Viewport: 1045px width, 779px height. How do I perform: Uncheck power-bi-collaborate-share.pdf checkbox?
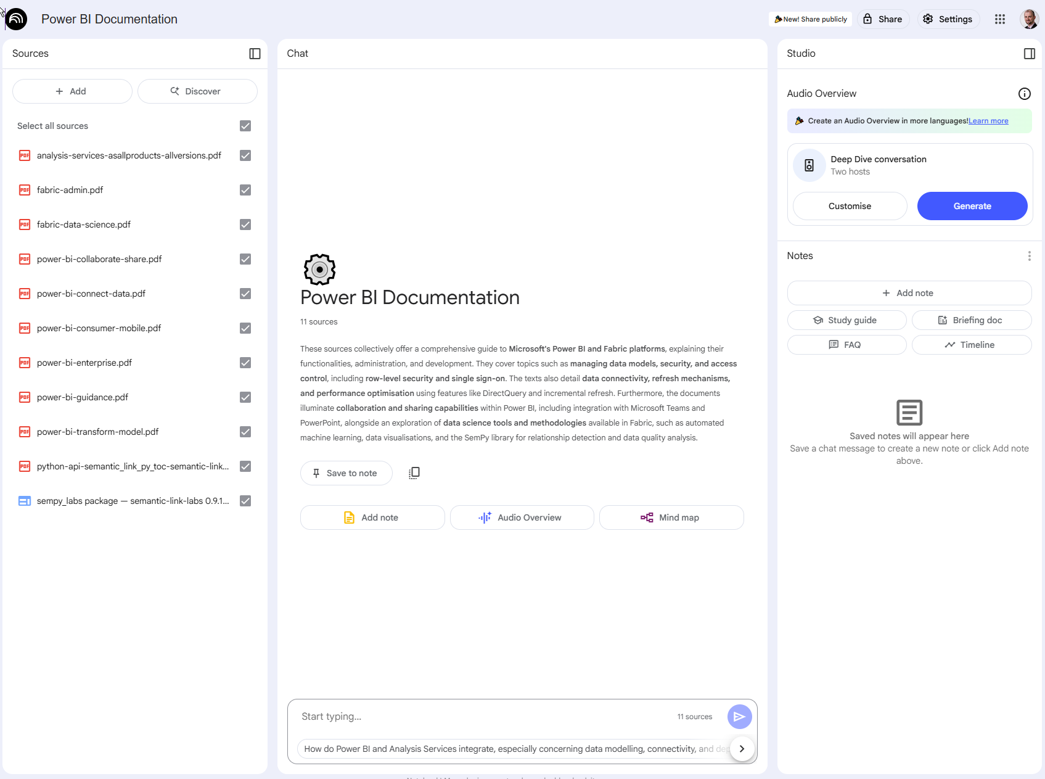245,259
